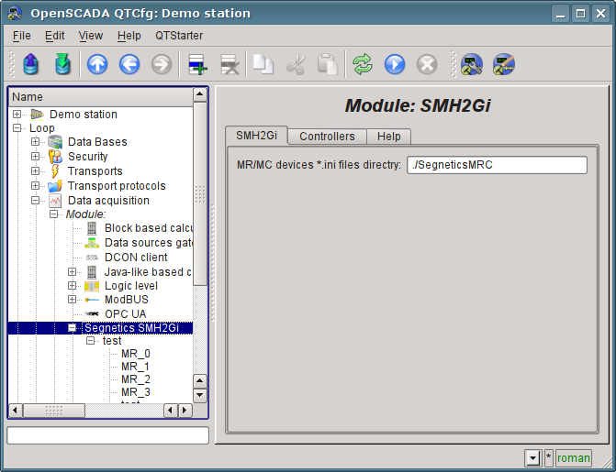Open the QTStarter menu
This screenshot has height=472, width=616.
pos(179,36)
